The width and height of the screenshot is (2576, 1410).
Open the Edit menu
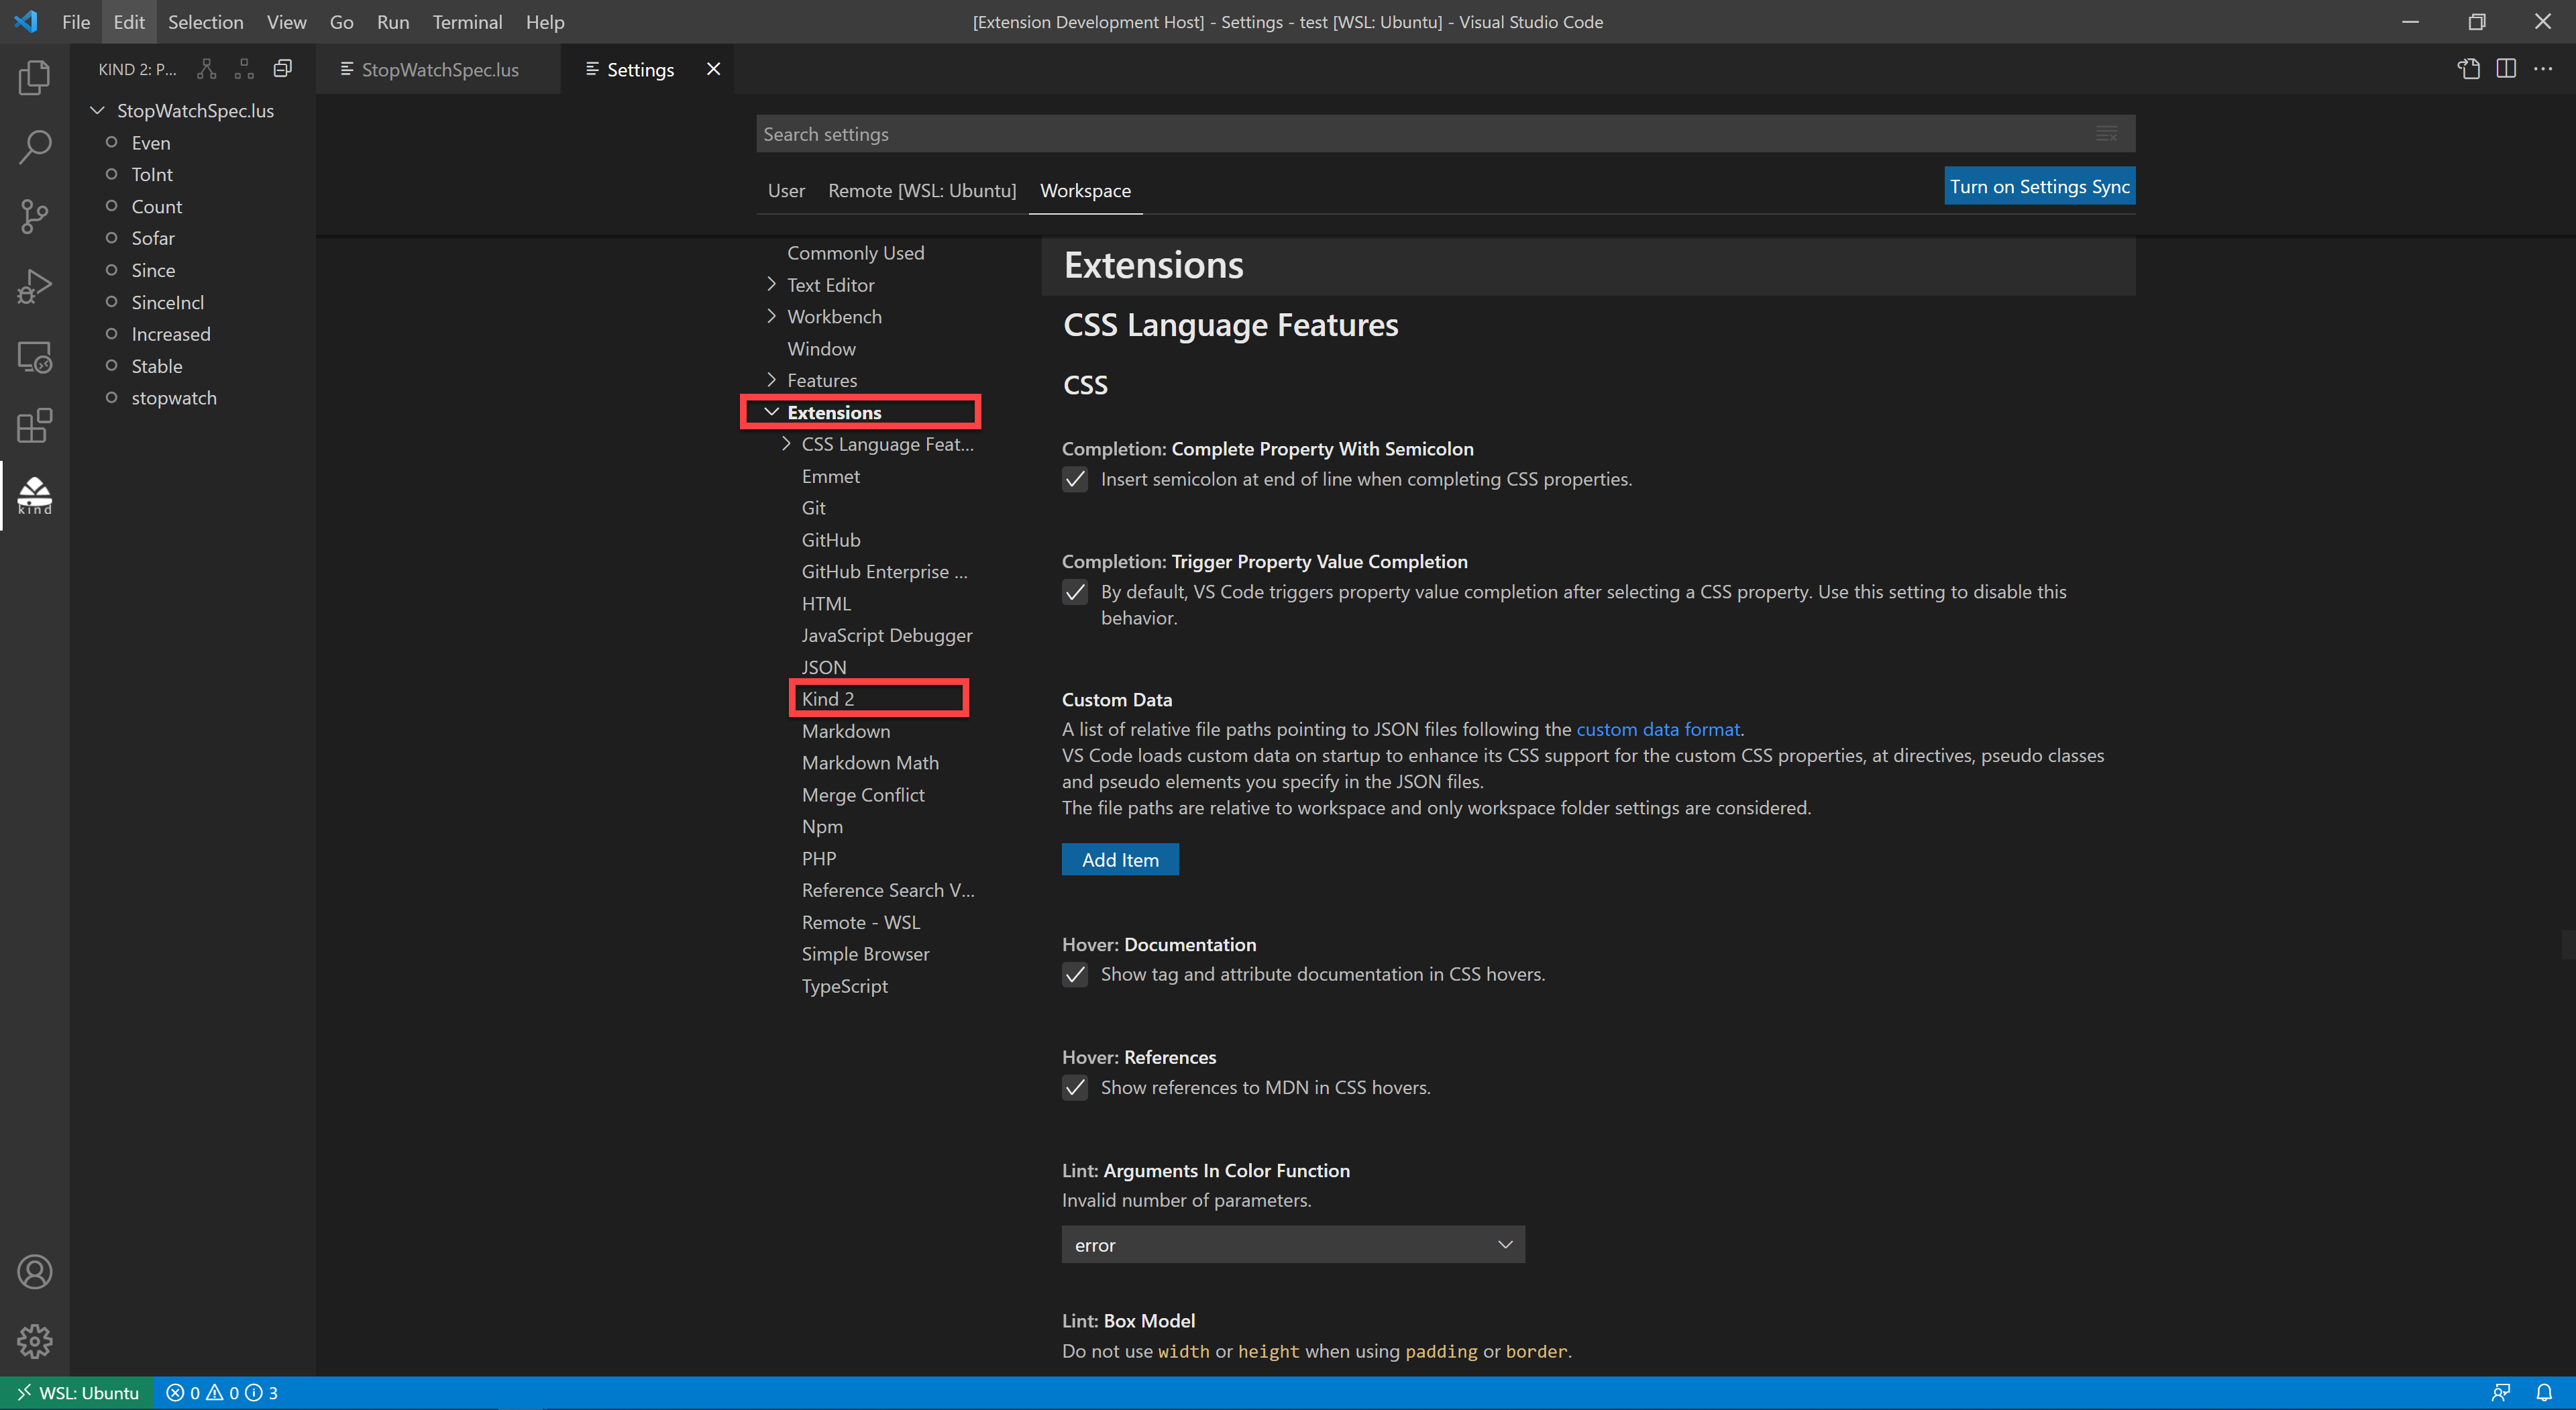(129, 21)
